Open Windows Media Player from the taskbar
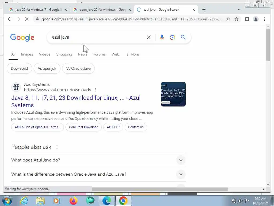Screen dimensions: 274x206 57,201
